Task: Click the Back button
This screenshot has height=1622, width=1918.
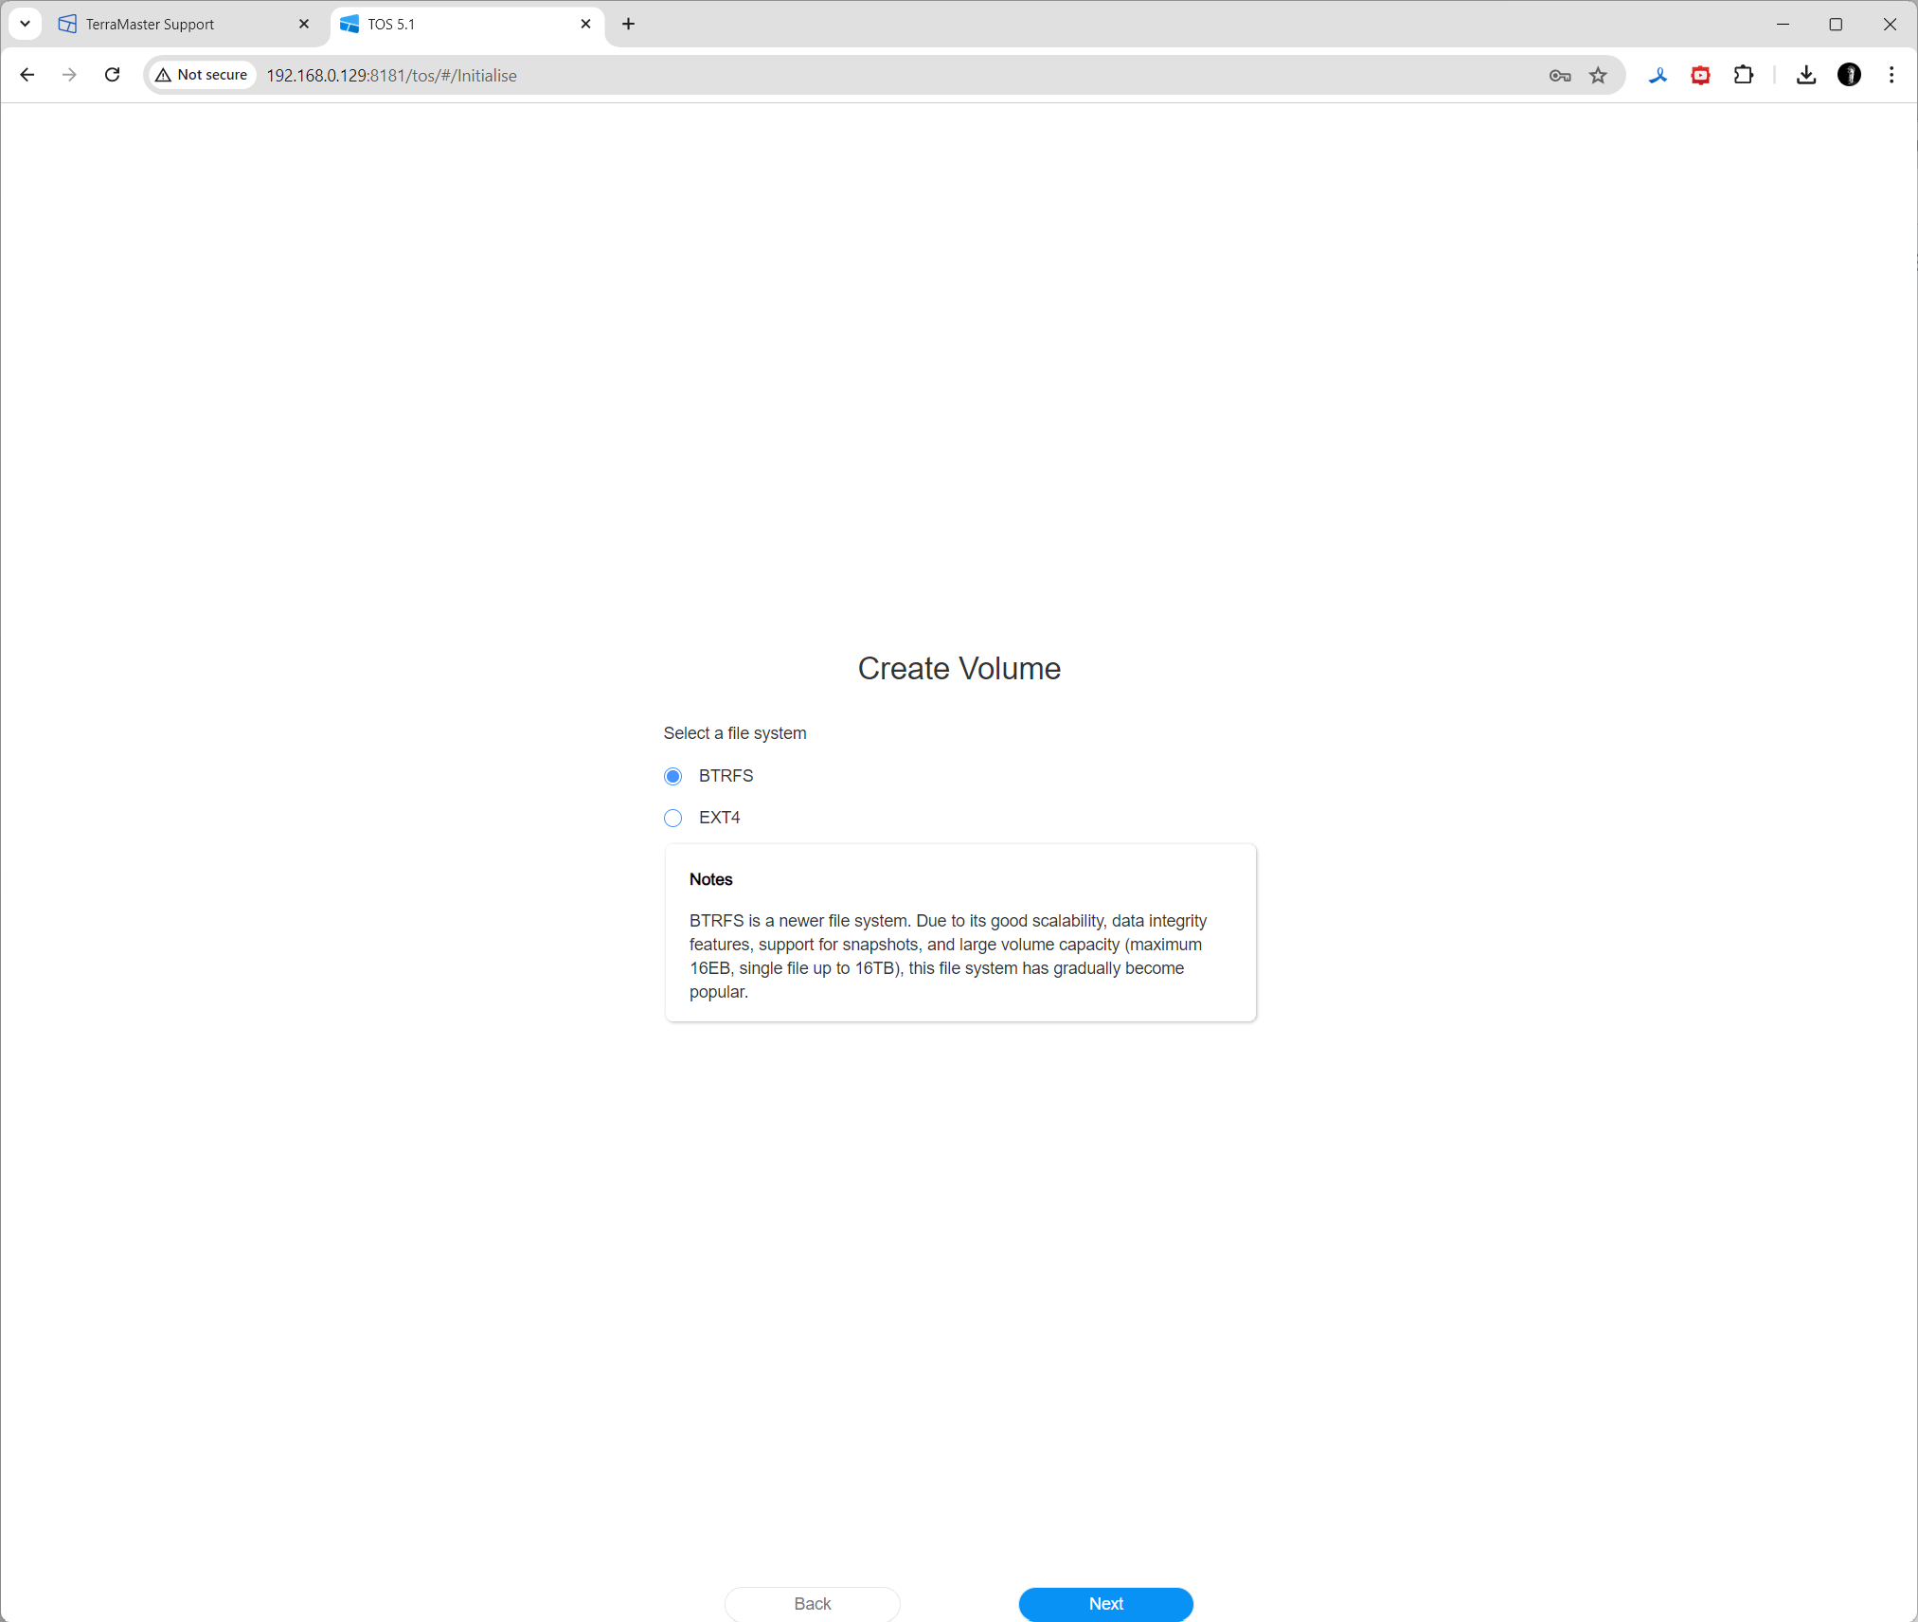Action: point(812,1603)
